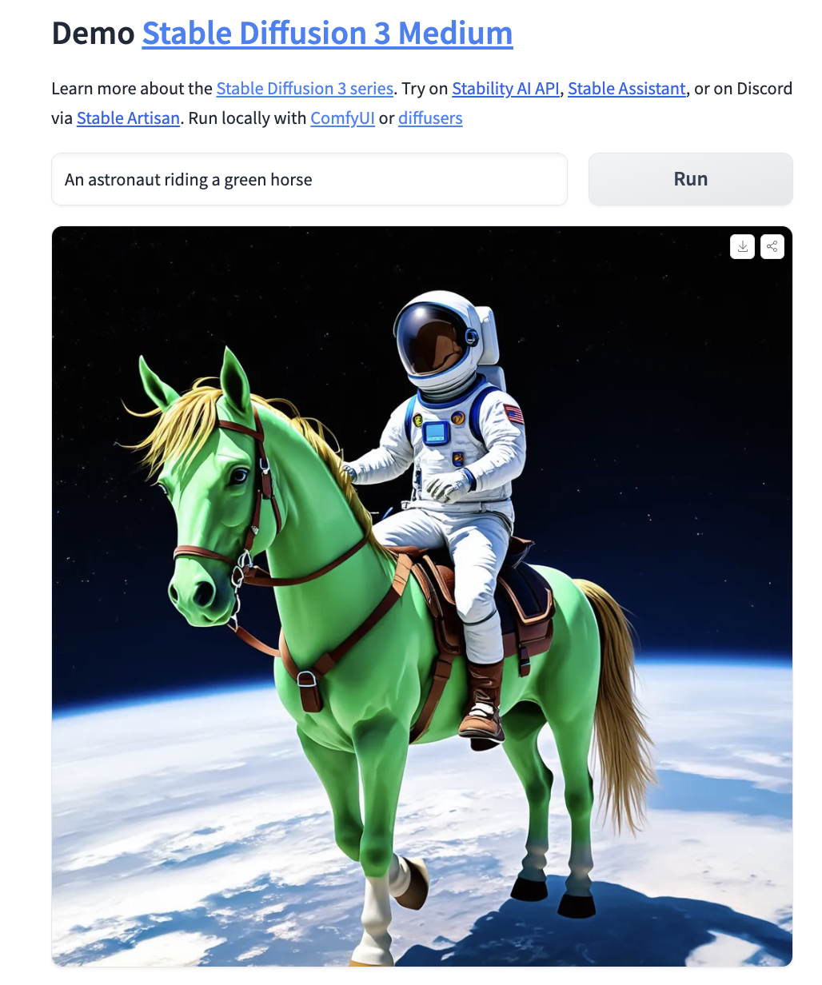This screenshot has height=985, width=822.
Task: Open the Stable Assistant link
Action: (x=626, y=89)
